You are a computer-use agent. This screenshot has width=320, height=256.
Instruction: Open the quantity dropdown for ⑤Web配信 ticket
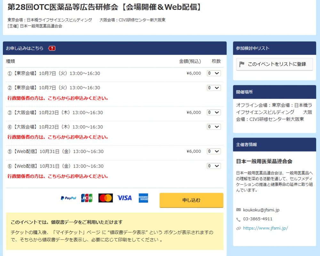(214, 151)
